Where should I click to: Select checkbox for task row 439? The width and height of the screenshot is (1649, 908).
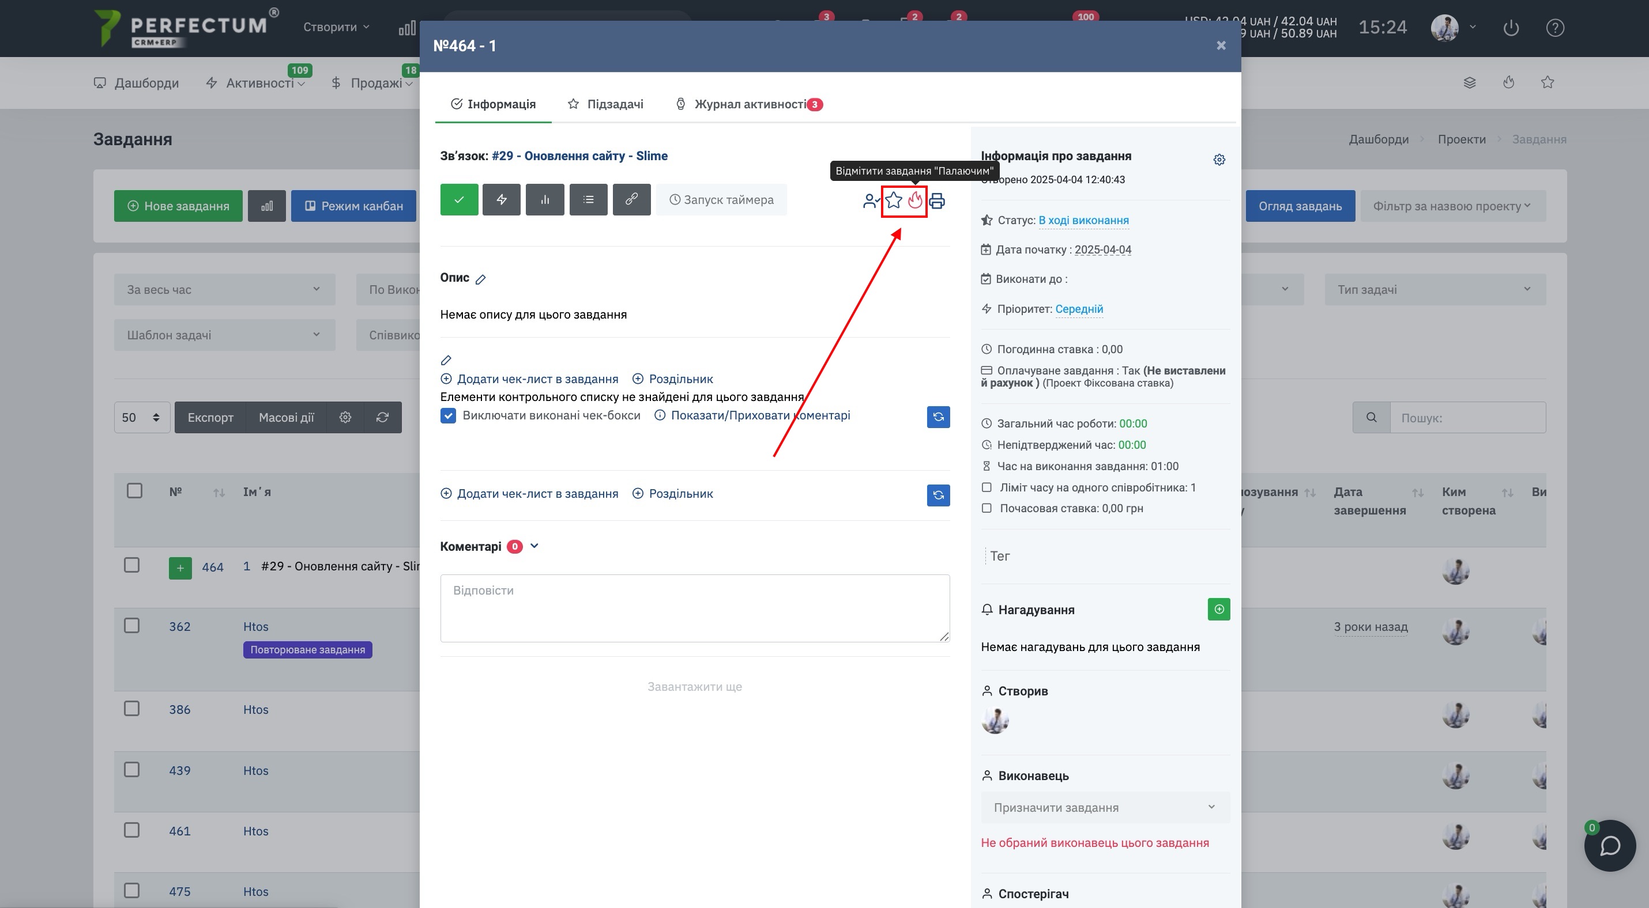[132, 769]
